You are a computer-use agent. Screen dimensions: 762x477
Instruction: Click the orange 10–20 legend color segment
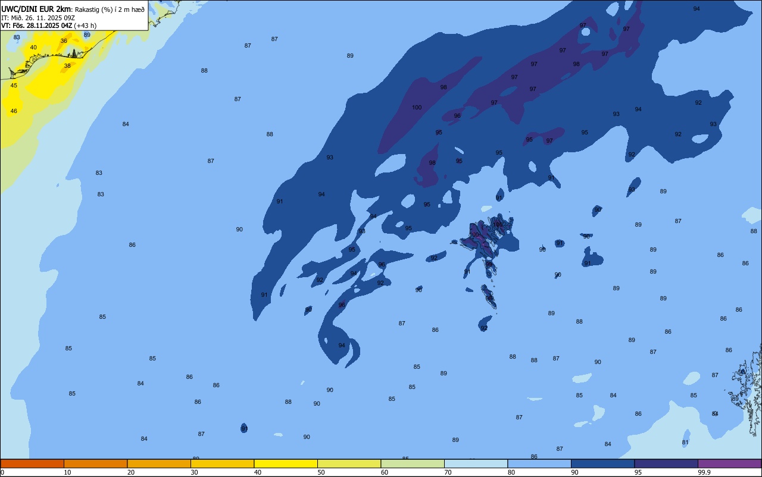click(x=95, y=463)
